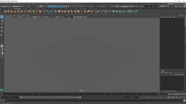Click the SVG shelf icon

(x=40, y=11)
